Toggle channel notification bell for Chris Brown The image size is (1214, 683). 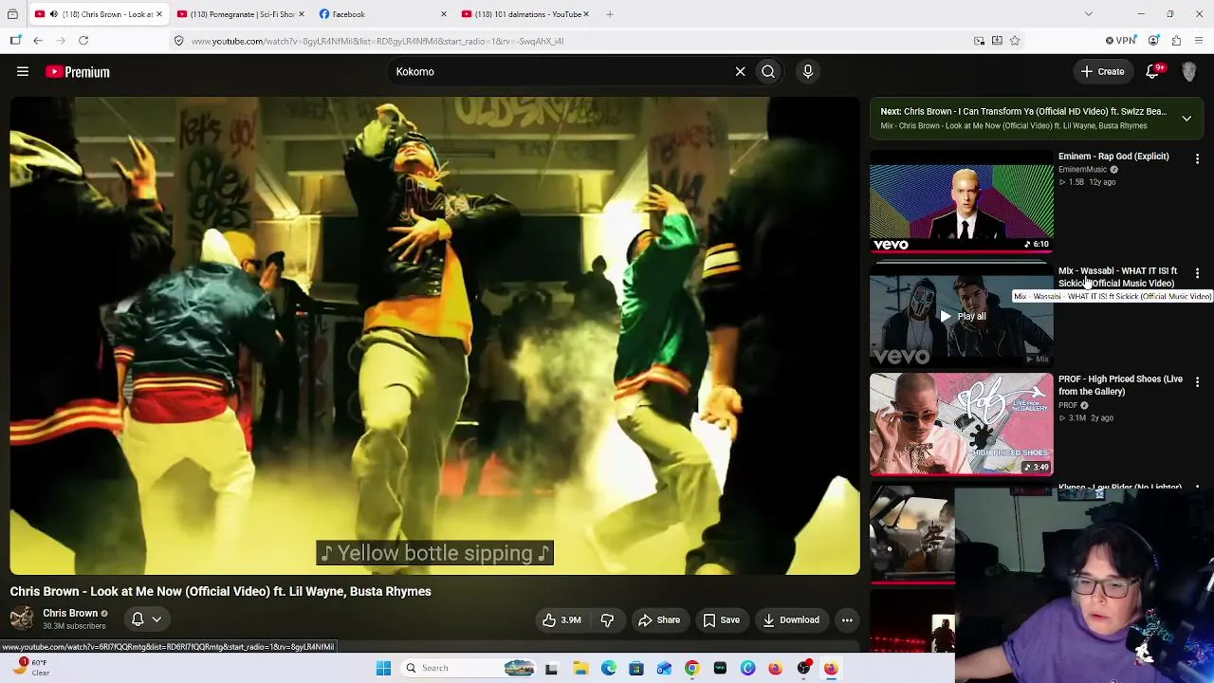(138, 619)
